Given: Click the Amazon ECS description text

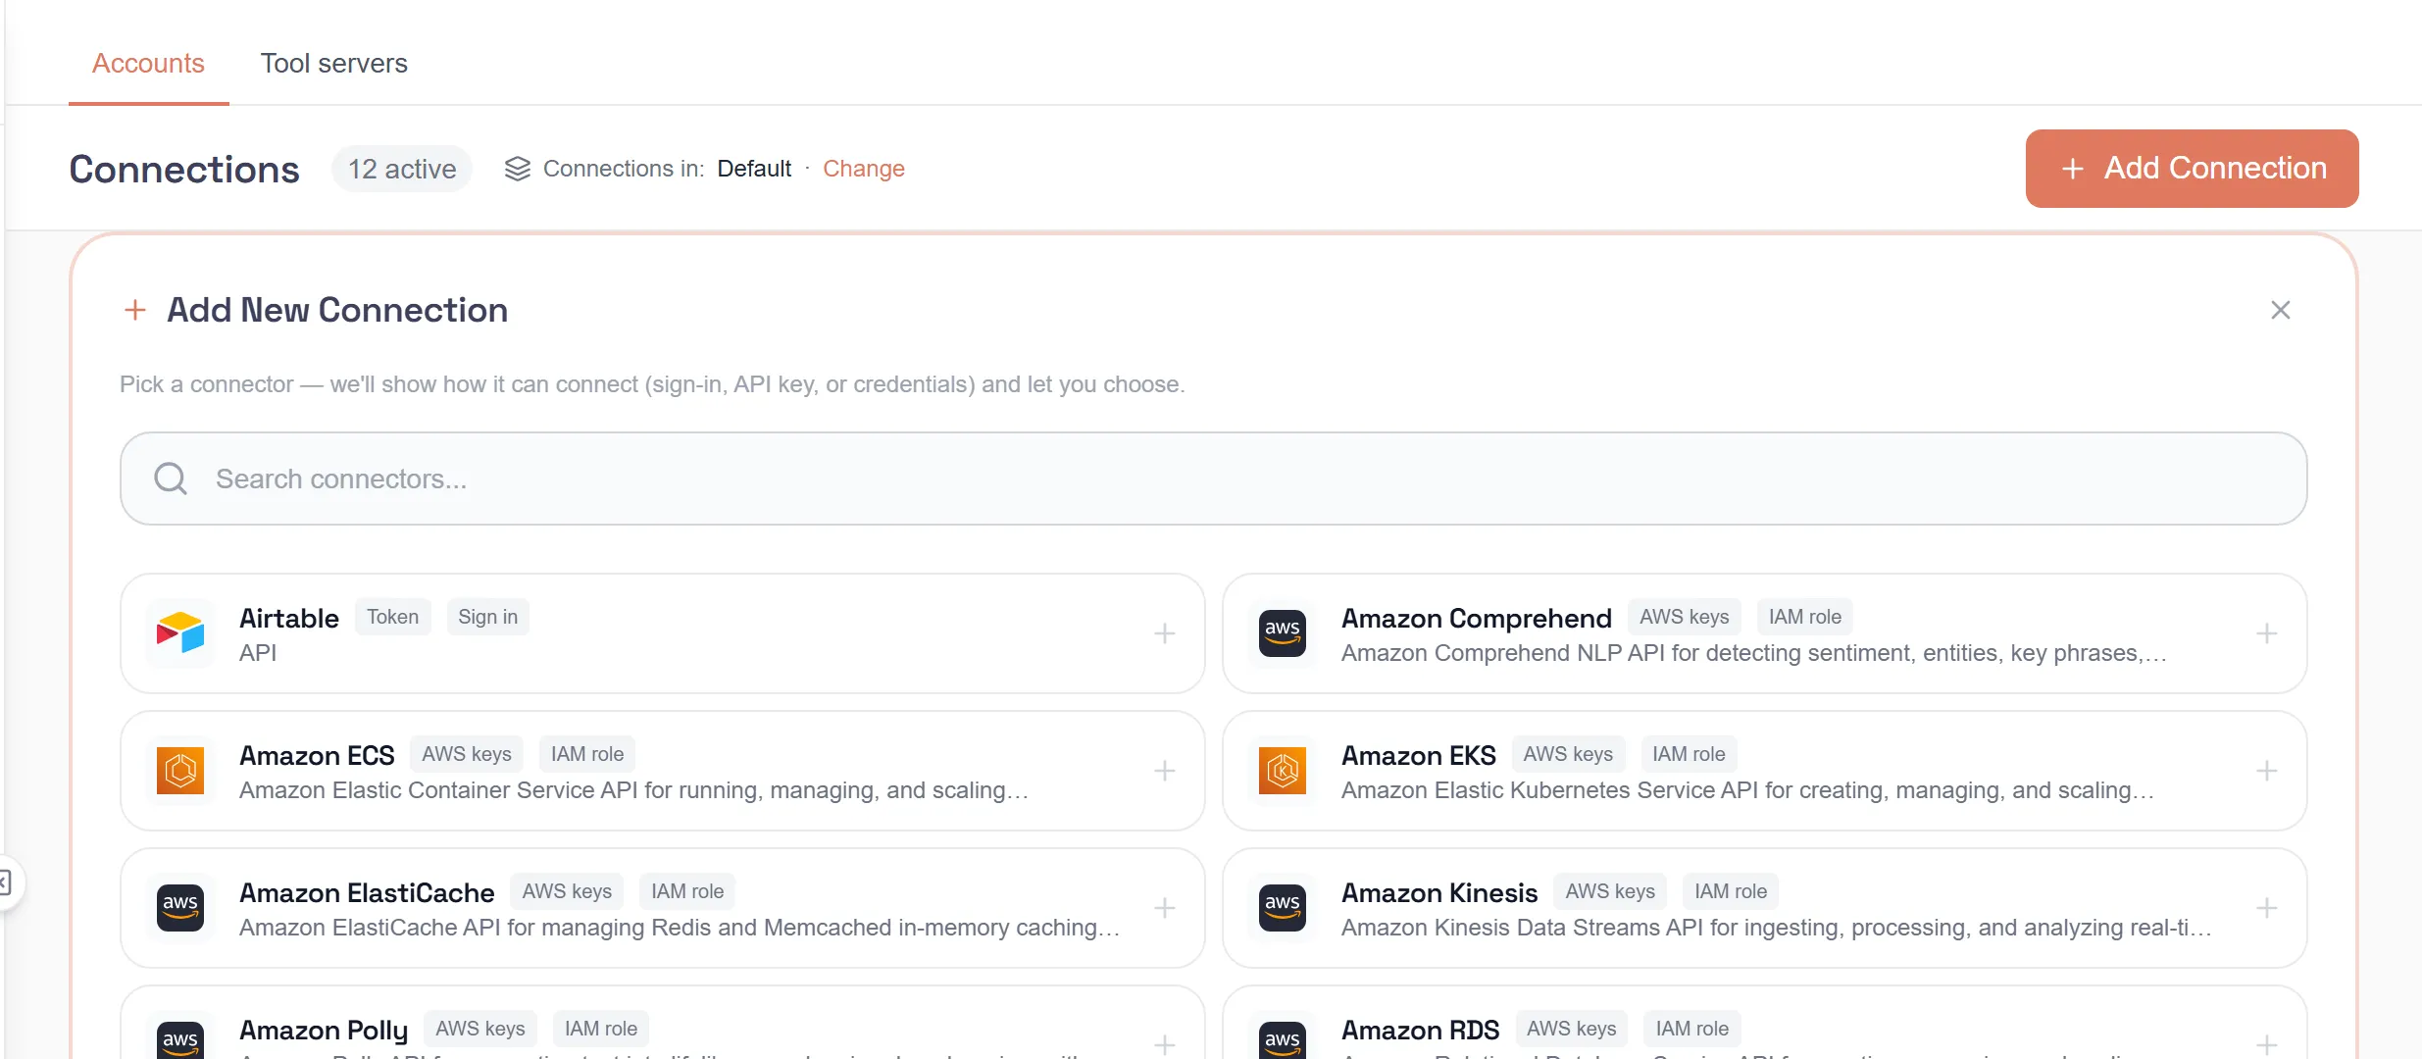Looking at the screenshot, I should (633, 790).
